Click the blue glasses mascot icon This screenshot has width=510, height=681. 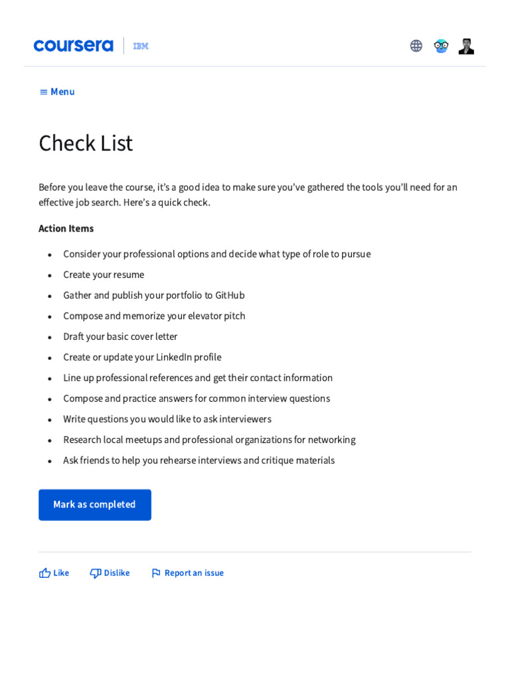(x=441, y=46)
